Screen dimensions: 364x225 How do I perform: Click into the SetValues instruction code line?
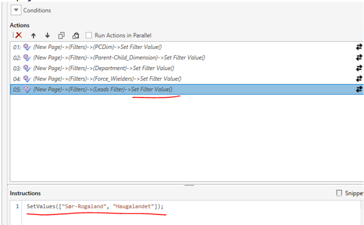[95, 207]
